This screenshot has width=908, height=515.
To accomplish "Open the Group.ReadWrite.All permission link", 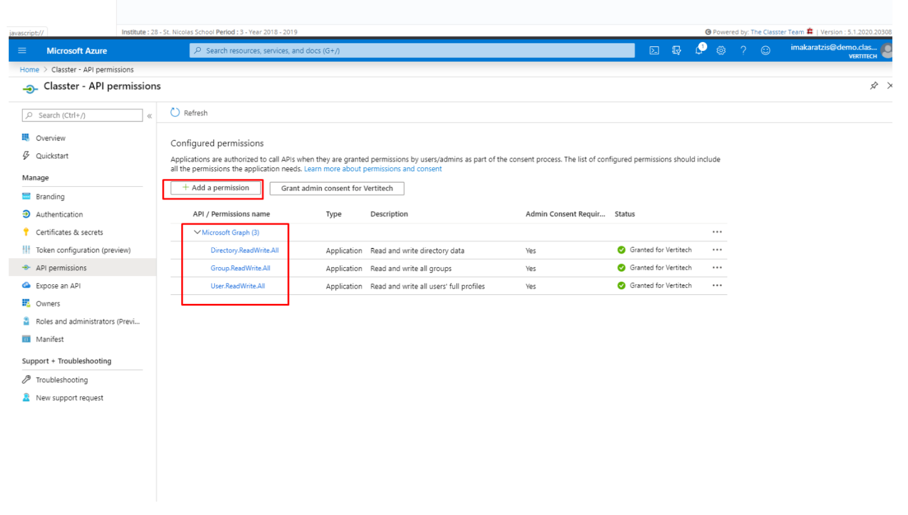I will pos(240,268).
